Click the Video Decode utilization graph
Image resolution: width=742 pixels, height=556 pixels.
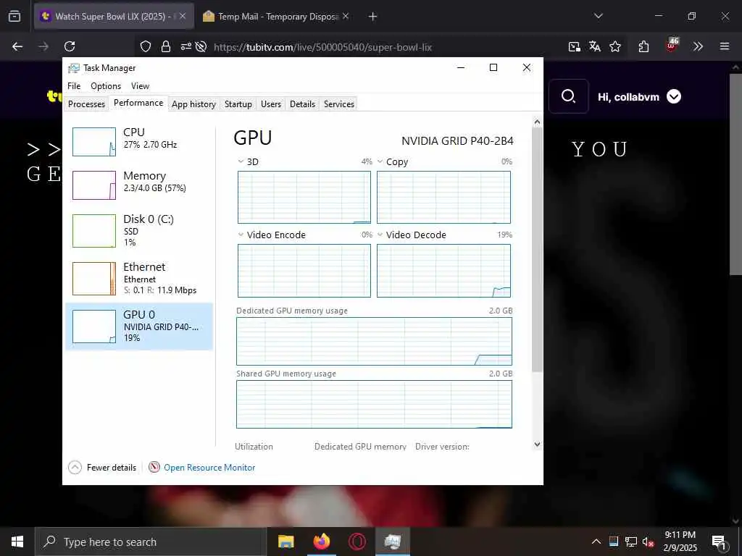[x=444, y=271]
